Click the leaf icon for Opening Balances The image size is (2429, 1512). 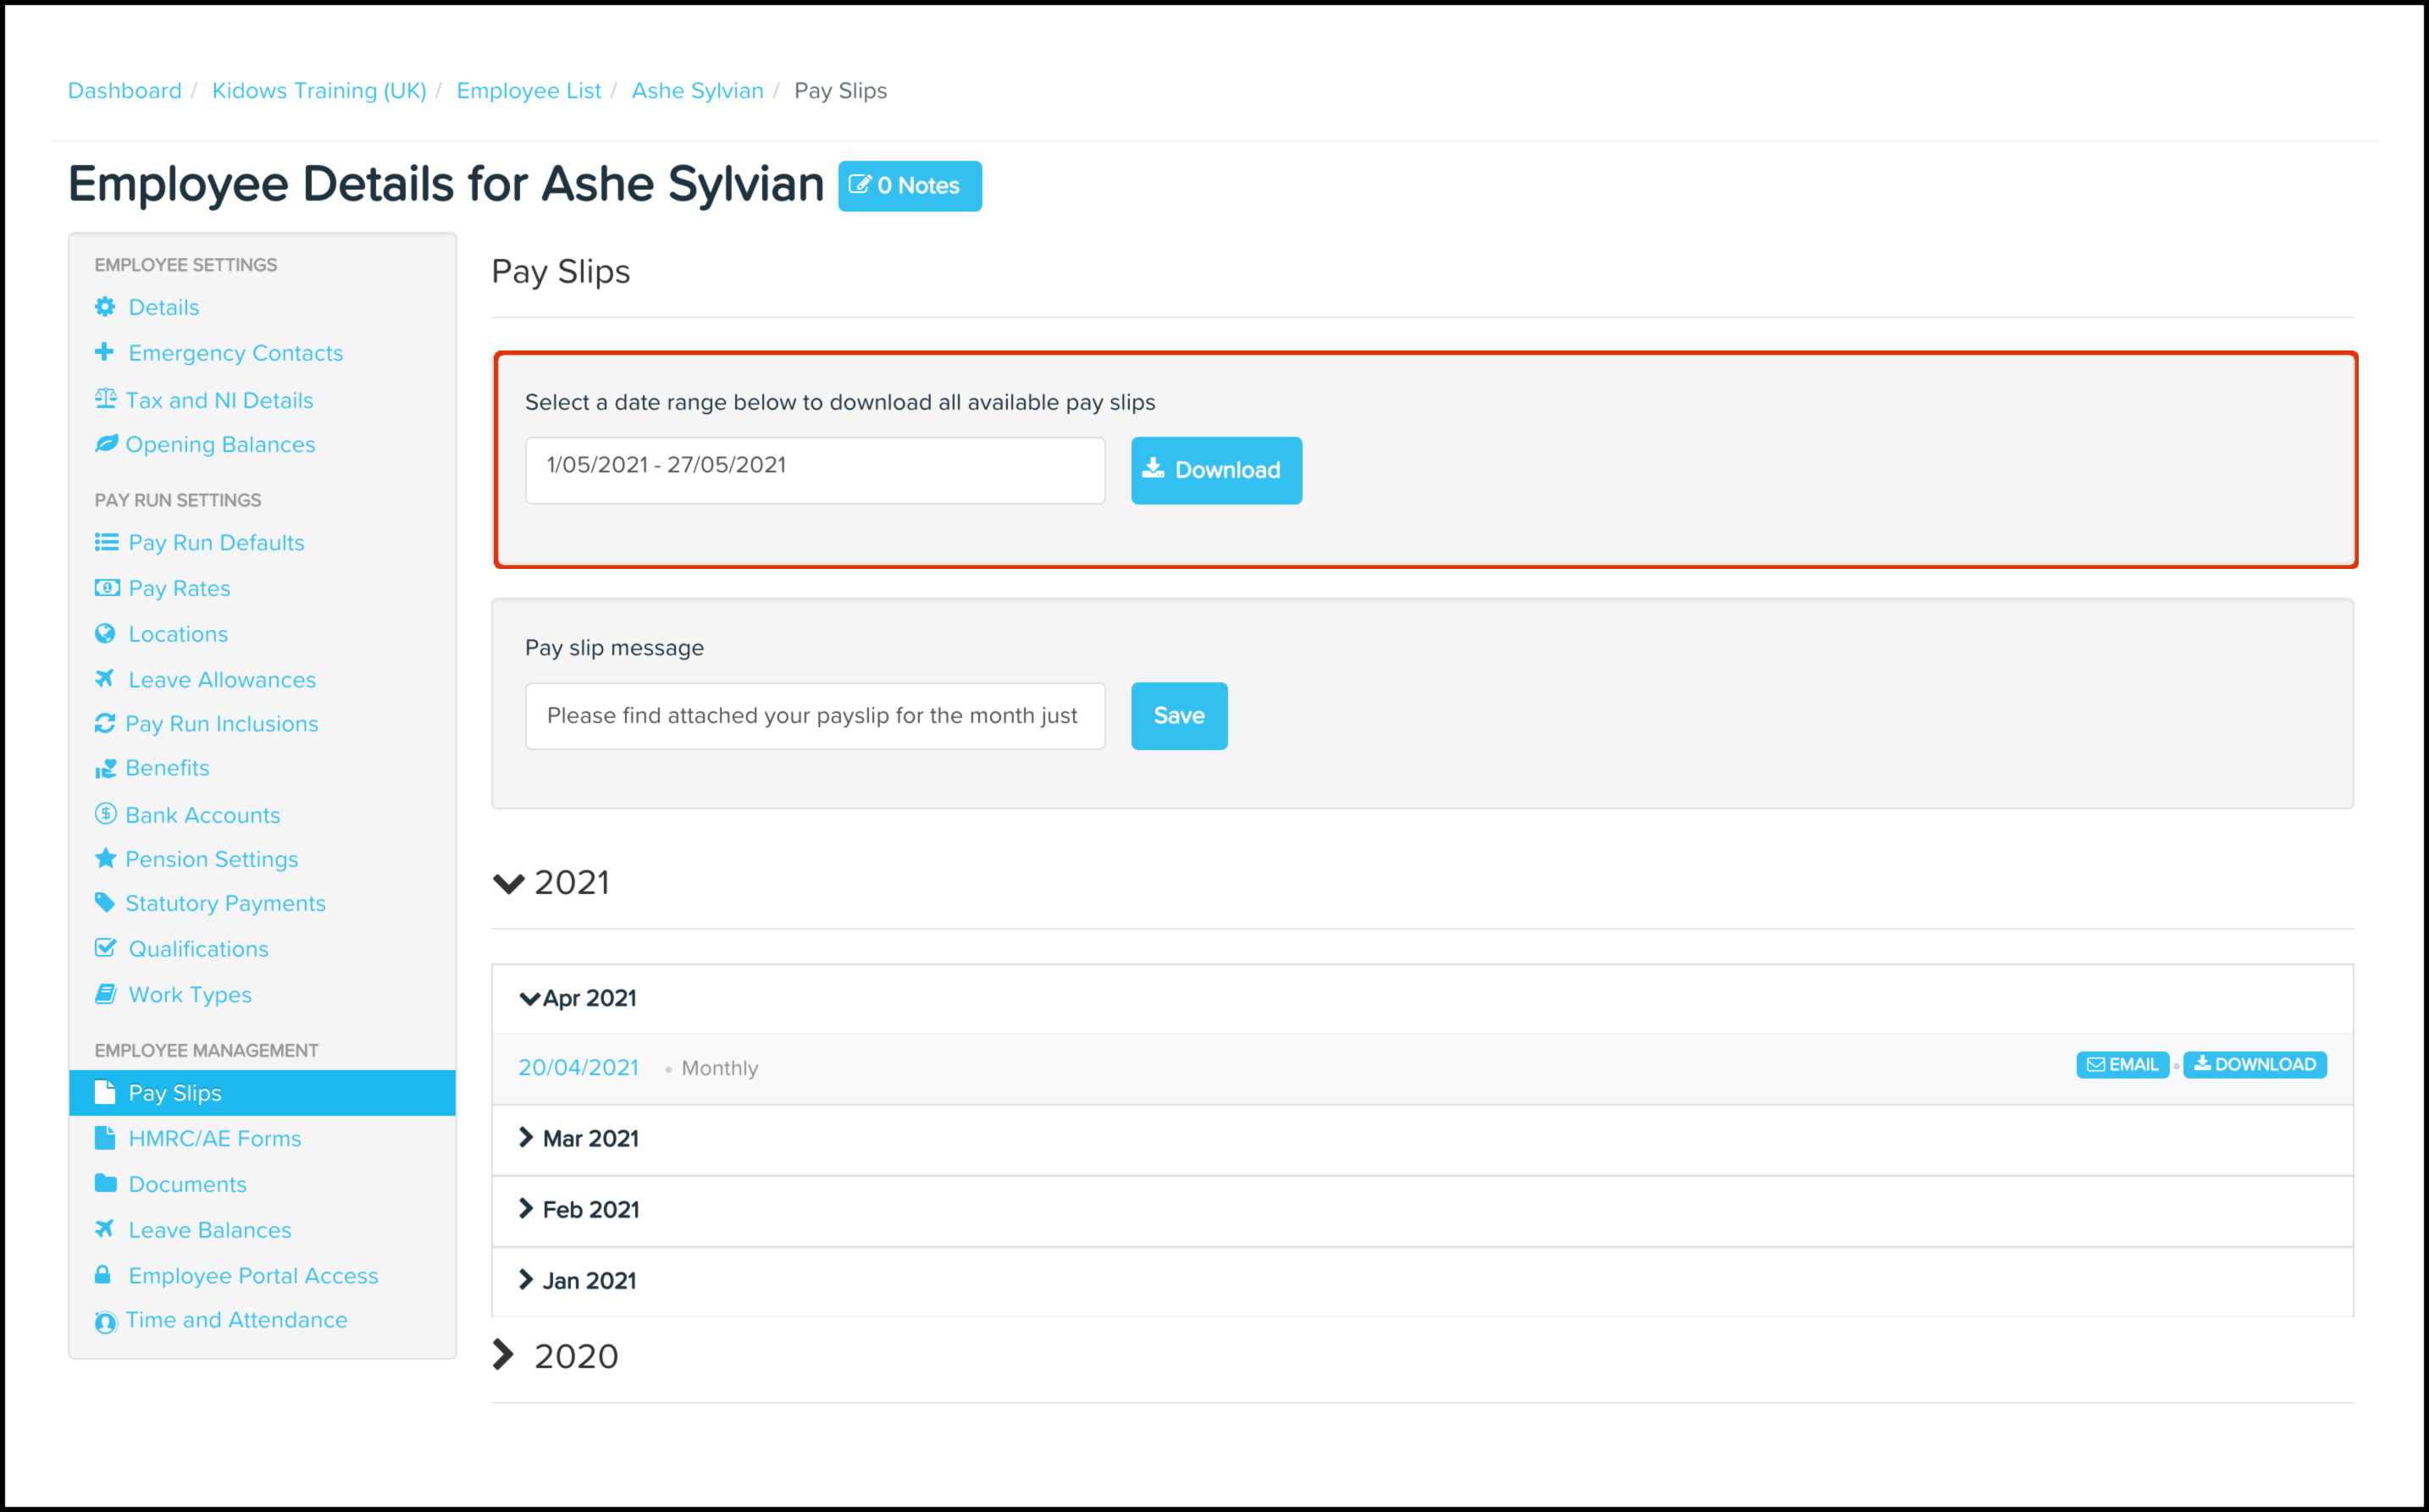point(105,444)
